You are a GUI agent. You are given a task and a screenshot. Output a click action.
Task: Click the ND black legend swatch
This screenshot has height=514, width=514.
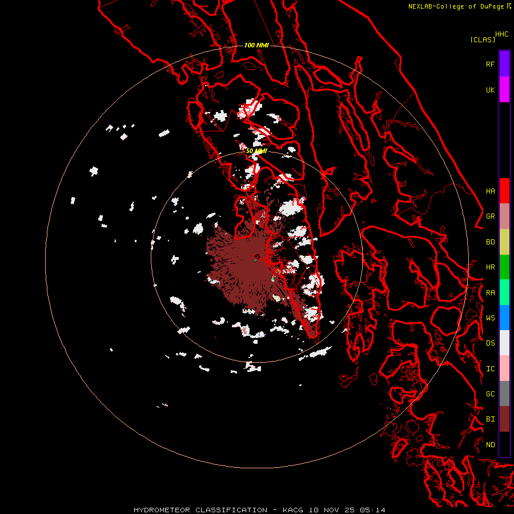coord(504,444)
